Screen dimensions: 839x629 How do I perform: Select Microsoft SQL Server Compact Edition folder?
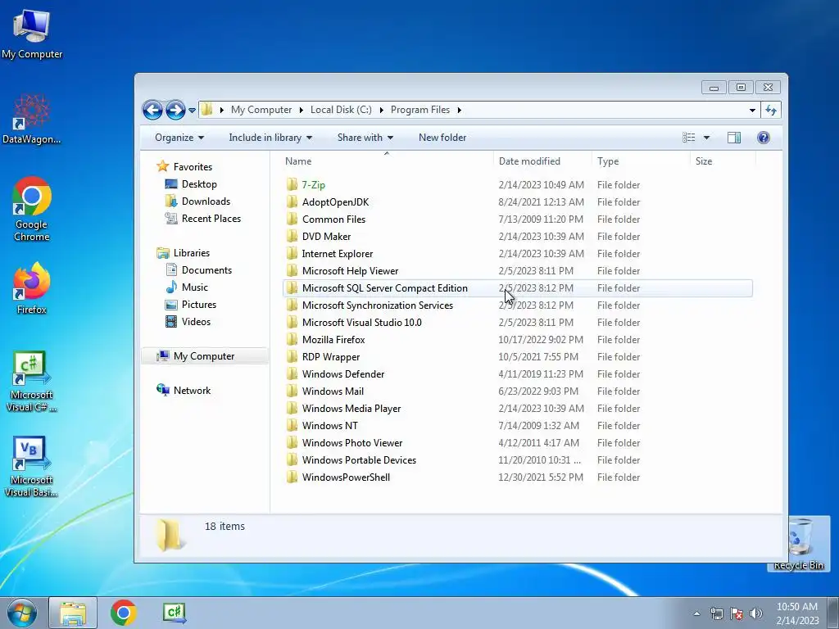click(x=518, y=287)
